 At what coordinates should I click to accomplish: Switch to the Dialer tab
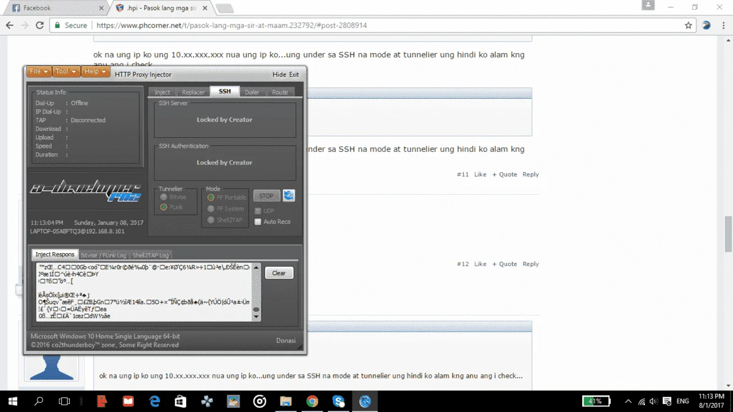coord(252,92)
